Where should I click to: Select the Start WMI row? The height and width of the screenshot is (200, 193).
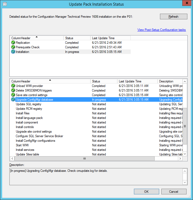96,145
